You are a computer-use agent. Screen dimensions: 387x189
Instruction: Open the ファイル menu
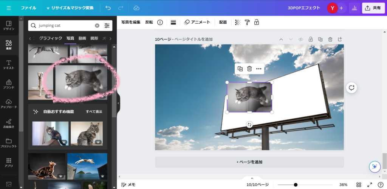click(x=28, y=8)
